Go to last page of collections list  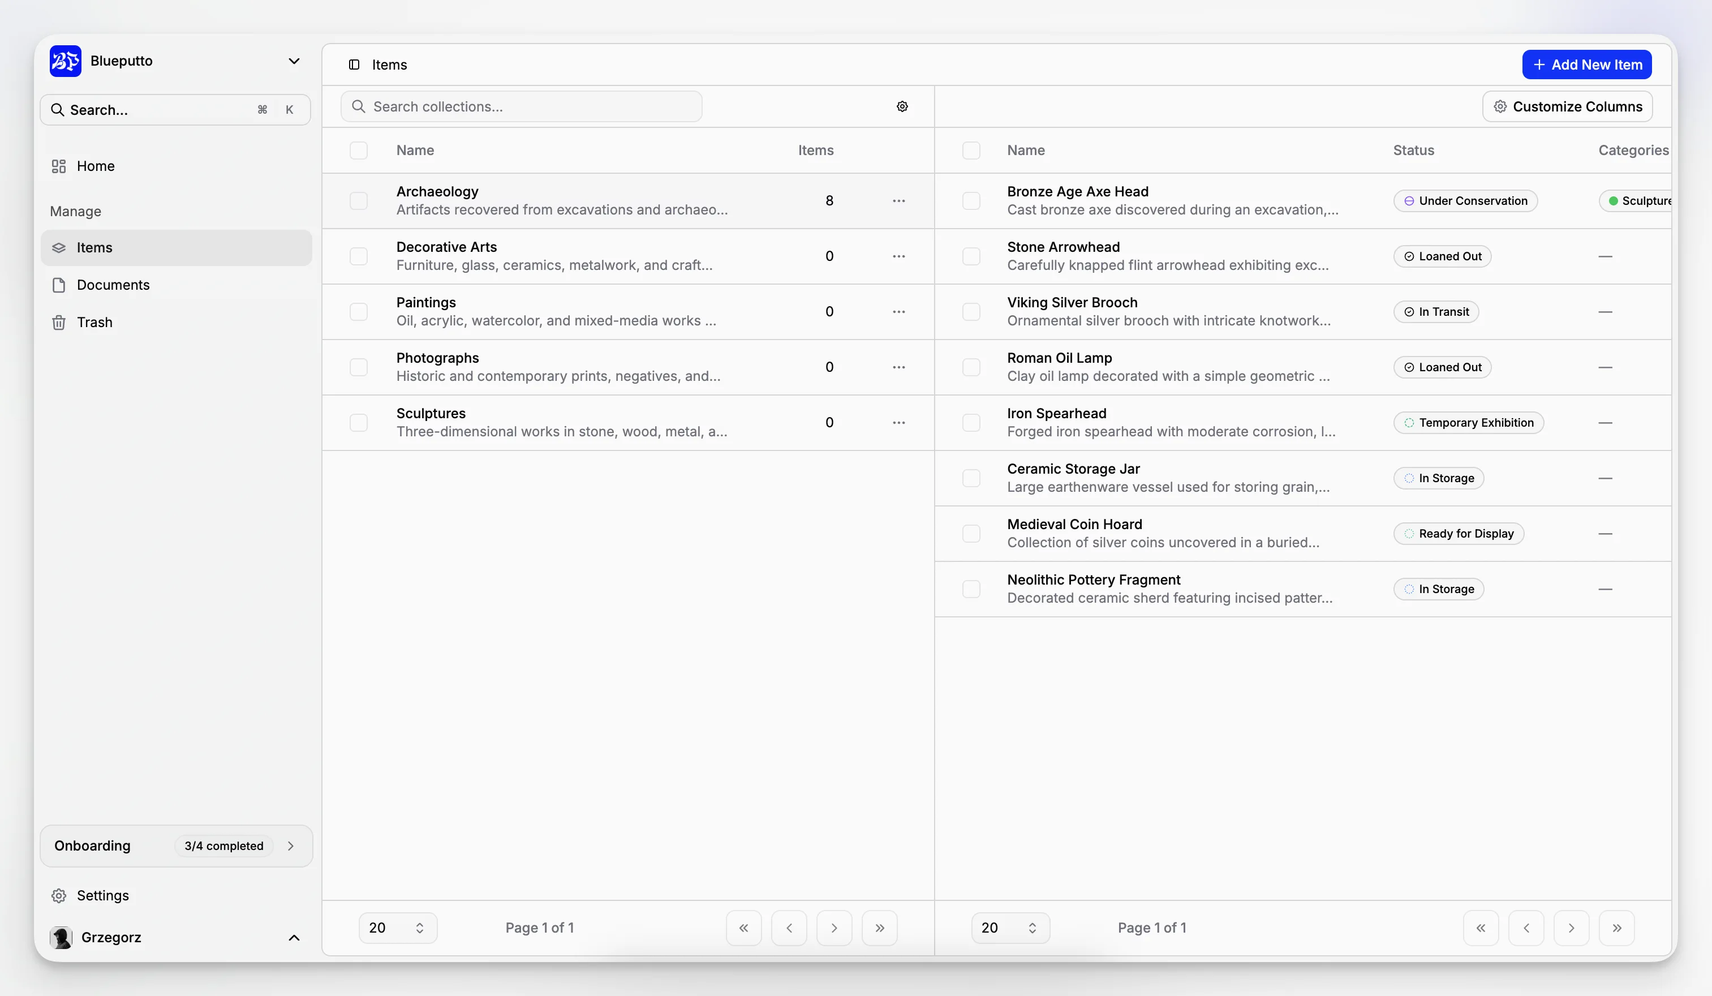click(x=880, y=928)
